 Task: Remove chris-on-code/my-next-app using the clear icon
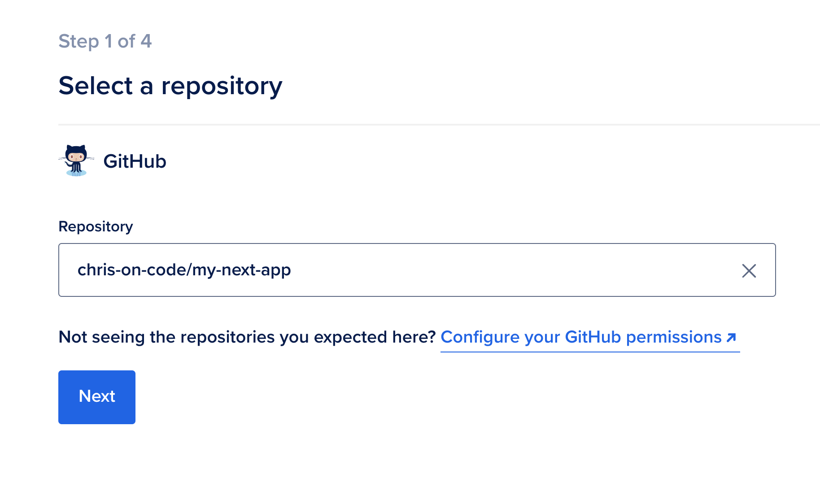[749, 270]
